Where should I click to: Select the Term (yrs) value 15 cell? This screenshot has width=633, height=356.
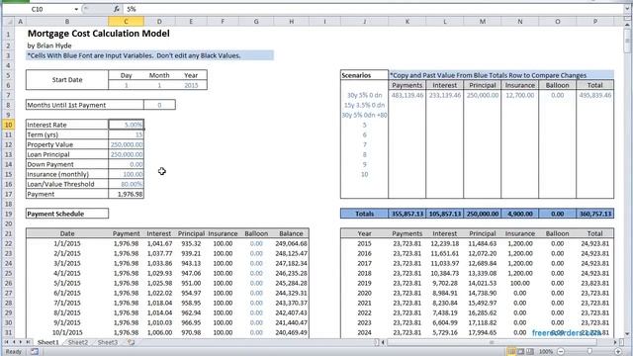[x=126, y=134]
